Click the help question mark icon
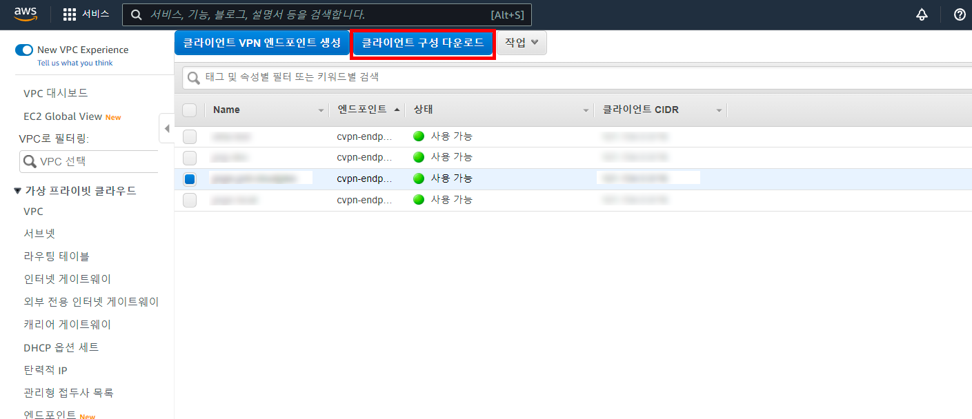972x419 pixels. (960, 14)
